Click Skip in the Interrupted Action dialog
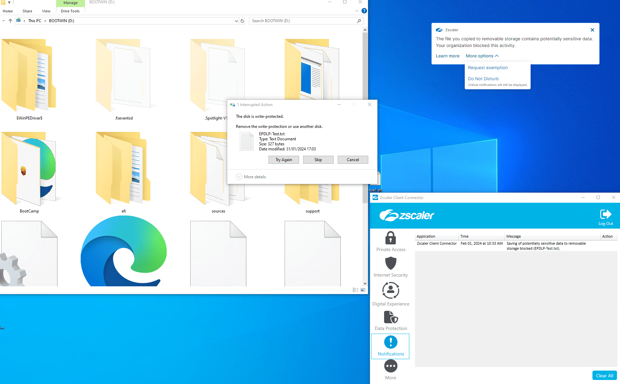620x384 pixels. pos(318,160)
